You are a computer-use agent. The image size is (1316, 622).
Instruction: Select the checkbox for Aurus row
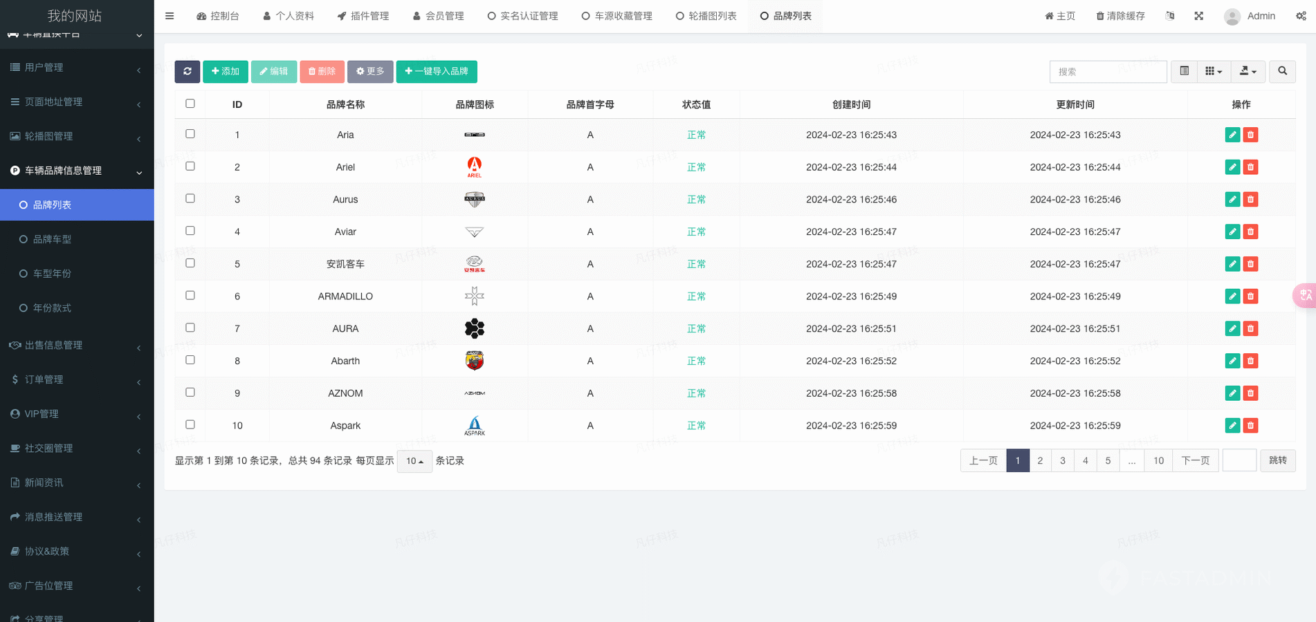point(190,198)
